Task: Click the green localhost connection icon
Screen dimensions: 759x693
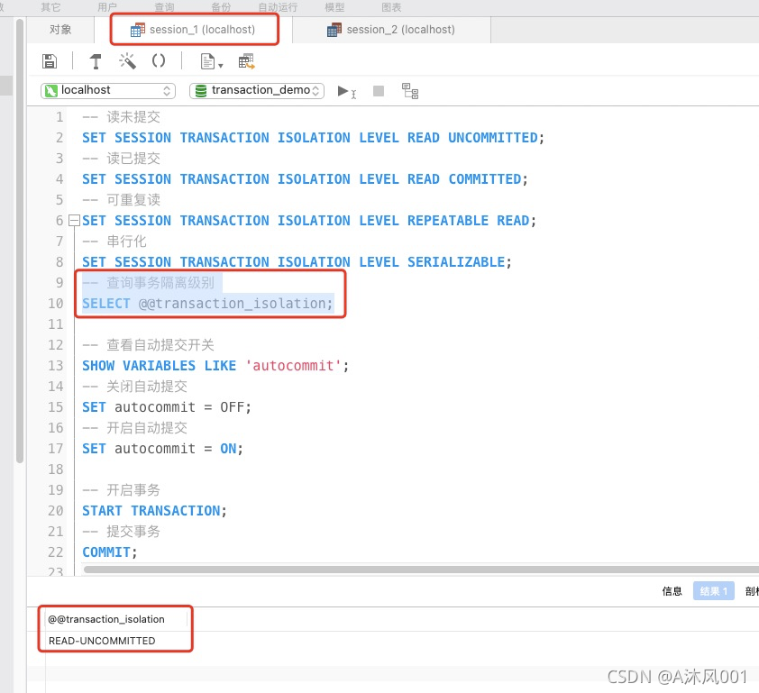Action: coord(51,90)
